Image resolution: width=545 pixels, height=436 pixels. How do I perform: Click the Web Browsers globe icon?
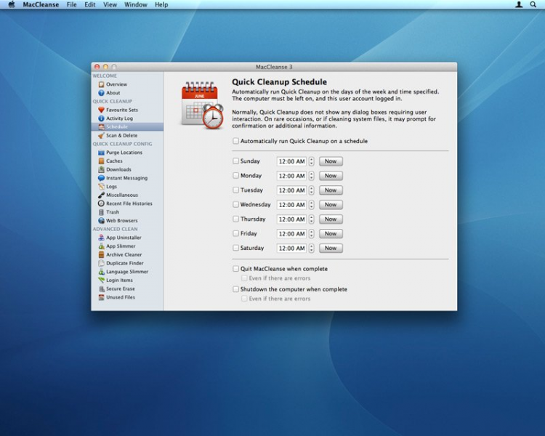coord(101,220)
